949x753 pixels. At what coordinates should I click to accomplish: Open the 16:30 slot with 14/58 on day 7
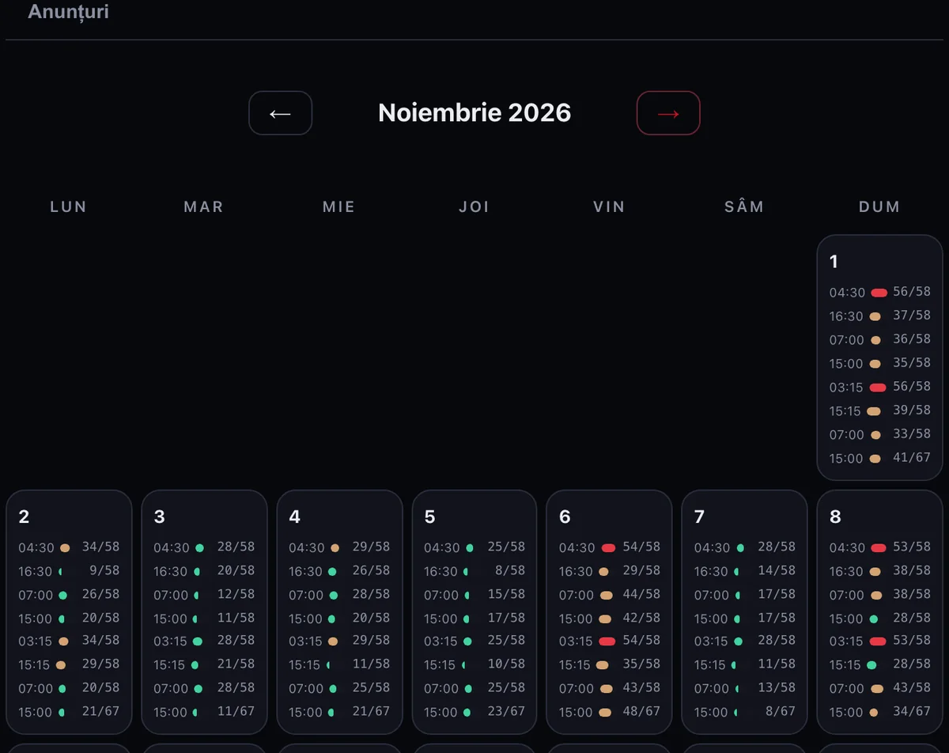click(745, 571)
